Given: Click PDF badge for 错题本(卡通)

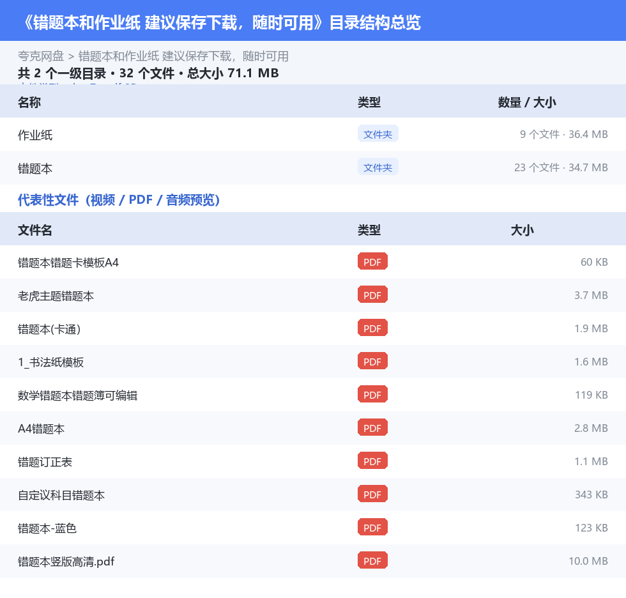Looking at the screenshot, I should 372,328.
